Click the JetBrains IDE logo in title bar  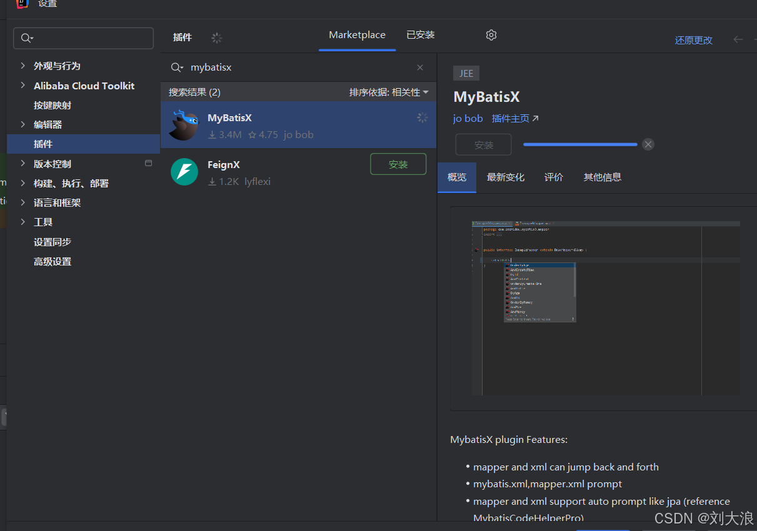click(23, 3)
